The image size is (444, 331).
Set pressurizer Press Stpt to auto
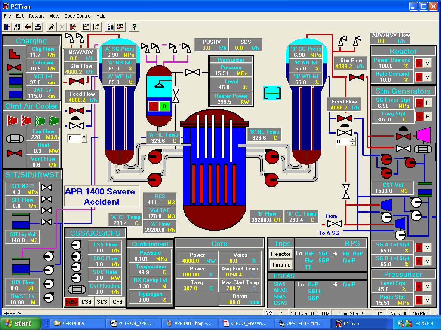pos(419,300)
